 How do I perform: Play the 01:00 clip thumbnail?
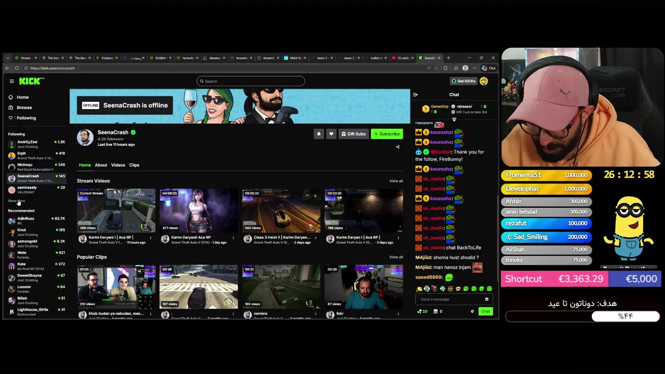[x=116, y=287]
